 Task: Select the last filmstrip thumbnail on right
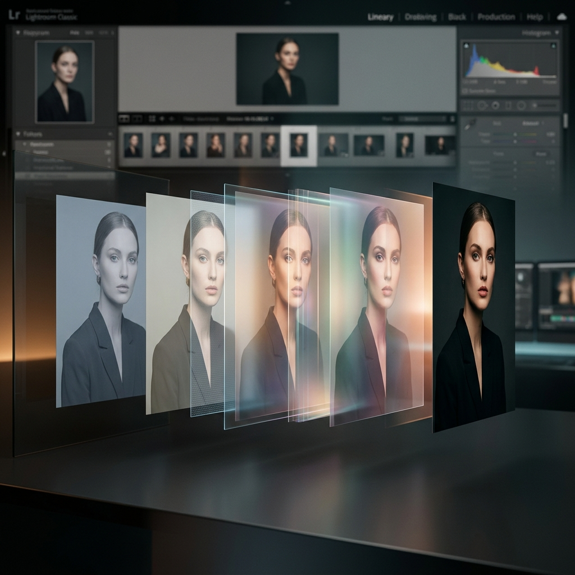coord(440,145)
